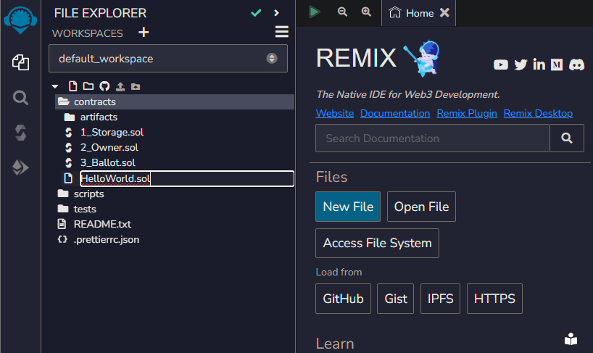This screenshot has width=593, height=353.
Task: Expand the scripts folder
Action: pos(88,194)
